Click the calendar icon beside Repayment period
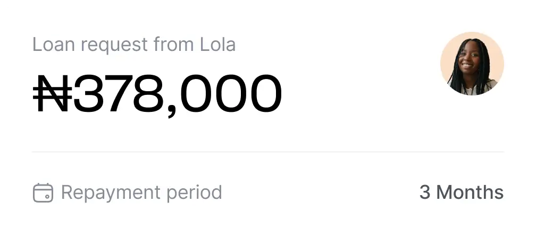 click(x=43, y=192)
